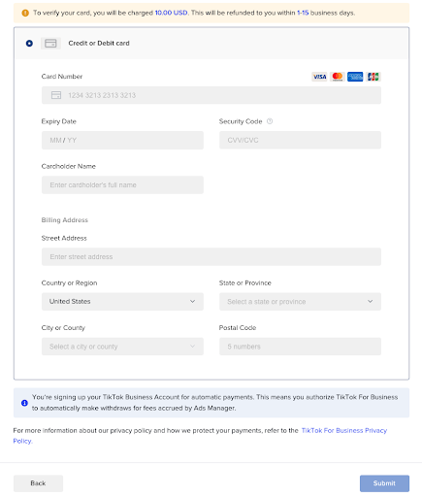
Task: Focus the Card Number input field
Action: pos(211,95)
